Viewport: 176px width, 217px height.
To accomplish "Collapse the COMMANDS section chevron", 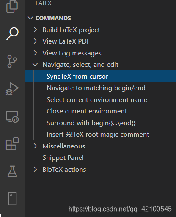I will tap(30, 18).
